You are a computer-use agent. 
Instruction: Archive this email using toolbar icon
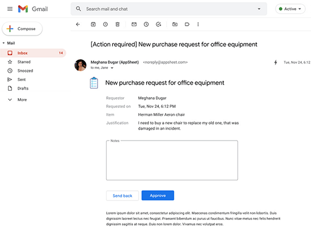click(x=93, y=24)
